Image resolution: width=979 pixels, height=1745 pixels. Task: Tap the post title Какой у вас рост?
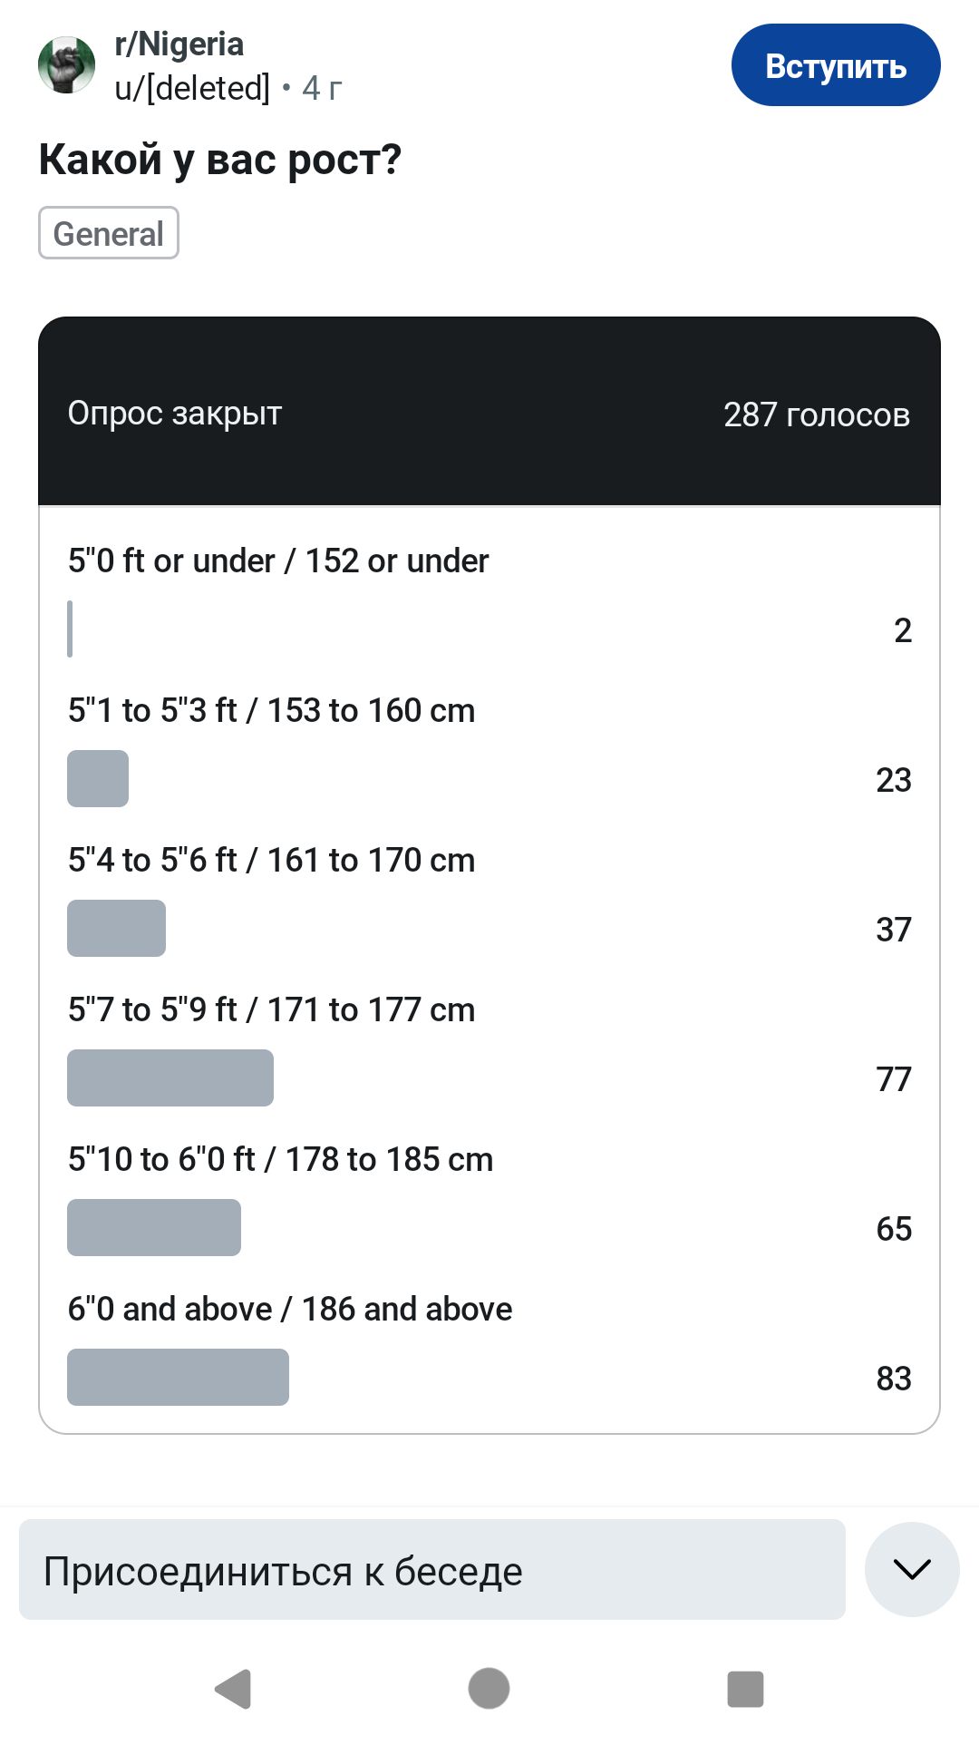click(220, 160)
